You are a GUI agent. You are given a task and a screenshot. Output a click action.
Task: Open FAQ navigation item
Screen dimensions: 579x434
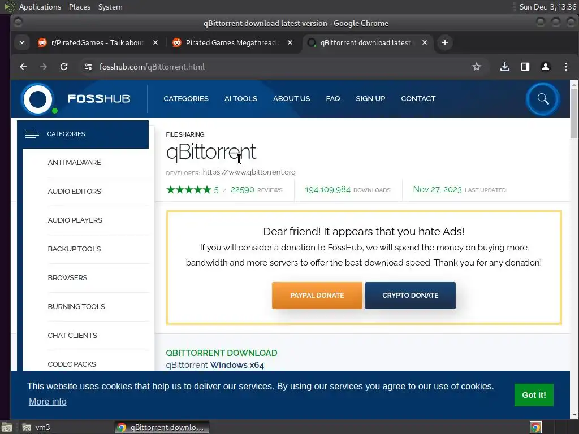(x=332, y=98)
